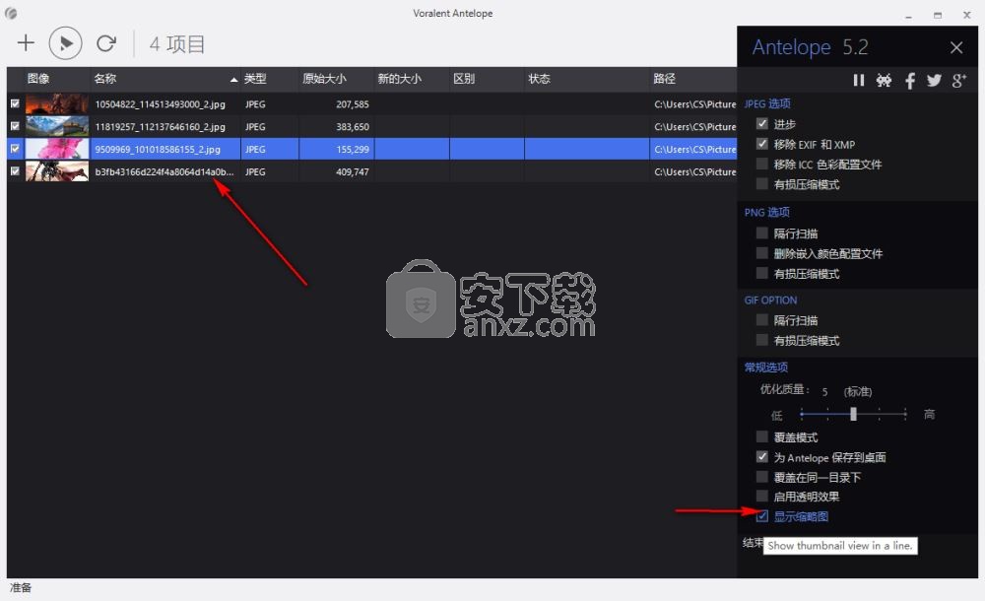
Task: Enable 覆盖模式 checkbox
Action: 762,436
